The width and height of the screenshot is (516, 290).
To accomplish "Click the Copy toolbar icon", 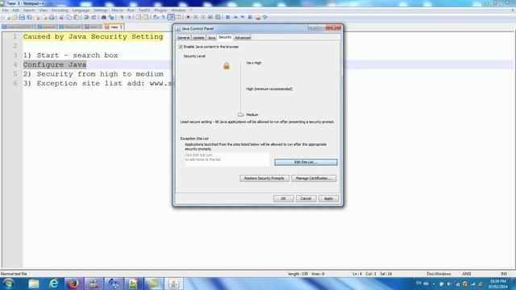I will pyautogui.click(x=69, y=17).
